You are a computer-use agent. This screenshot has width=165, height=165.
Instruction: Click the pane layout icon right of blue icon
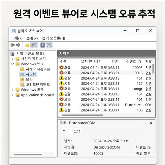[x=49, y=45]
